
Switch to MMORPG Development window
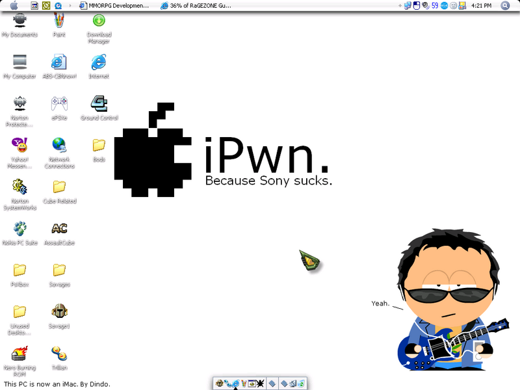tap(114, 5)
